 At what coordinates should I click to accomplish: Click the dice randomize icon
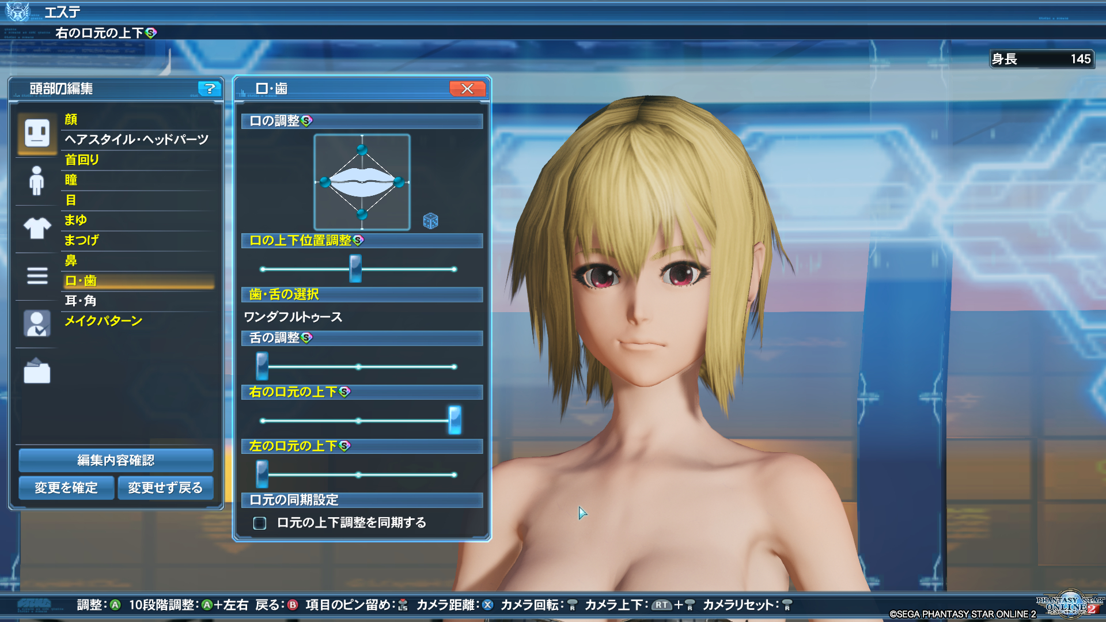point(430,221)
